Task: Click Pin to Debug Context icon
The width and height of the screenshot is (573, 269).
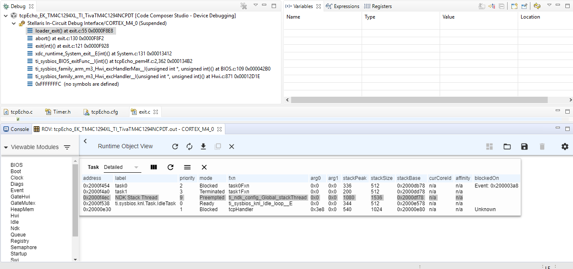Action: click(524, 6)
